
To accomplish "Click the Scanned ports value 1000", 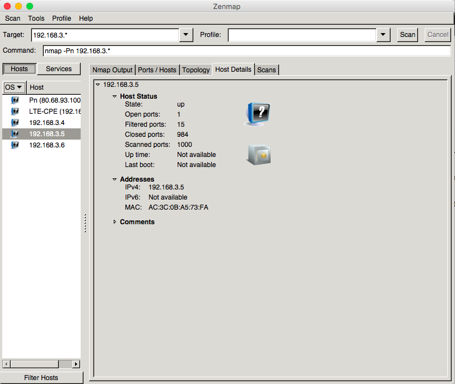I will click(x=184, y=145).
